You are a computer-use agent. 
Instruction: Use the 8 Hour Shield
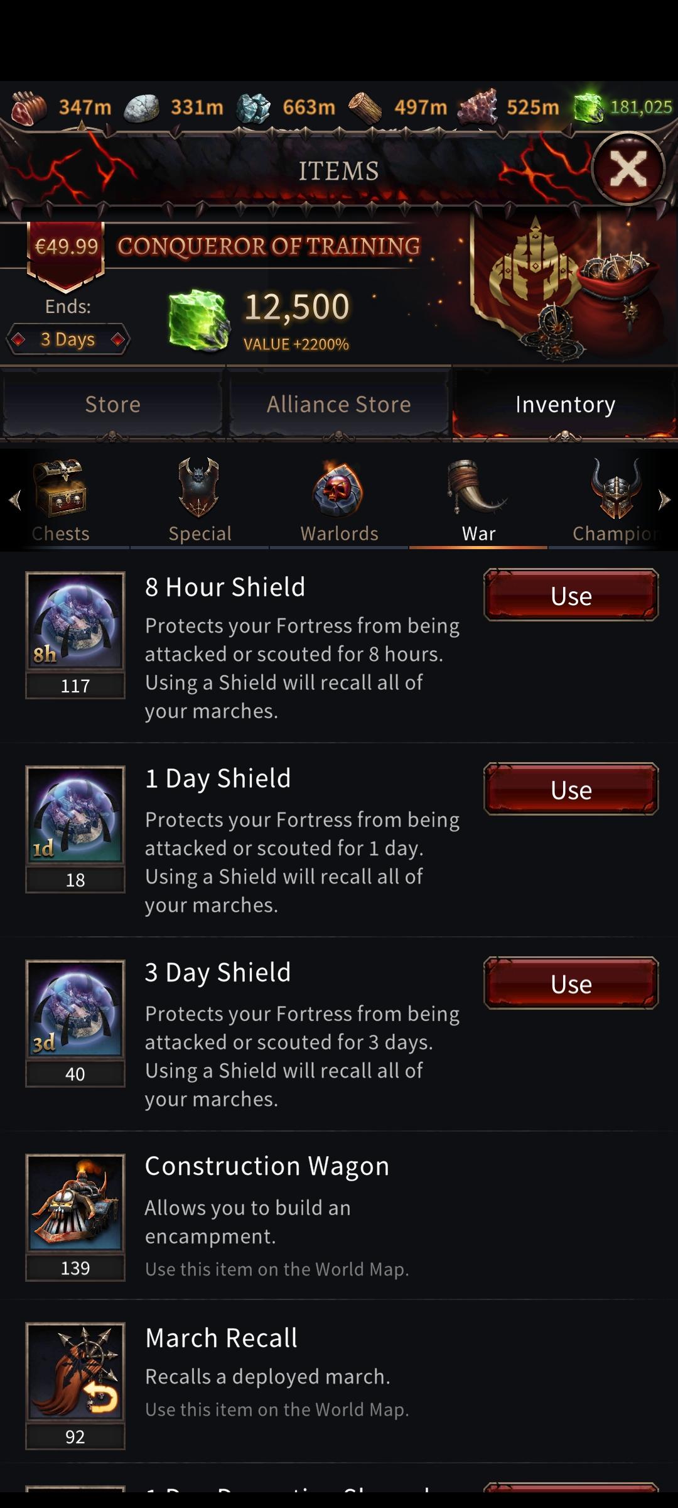click(571, 595)
